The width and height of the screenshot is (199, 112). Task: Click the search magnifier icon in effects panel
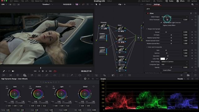click(x=192, y=4)
